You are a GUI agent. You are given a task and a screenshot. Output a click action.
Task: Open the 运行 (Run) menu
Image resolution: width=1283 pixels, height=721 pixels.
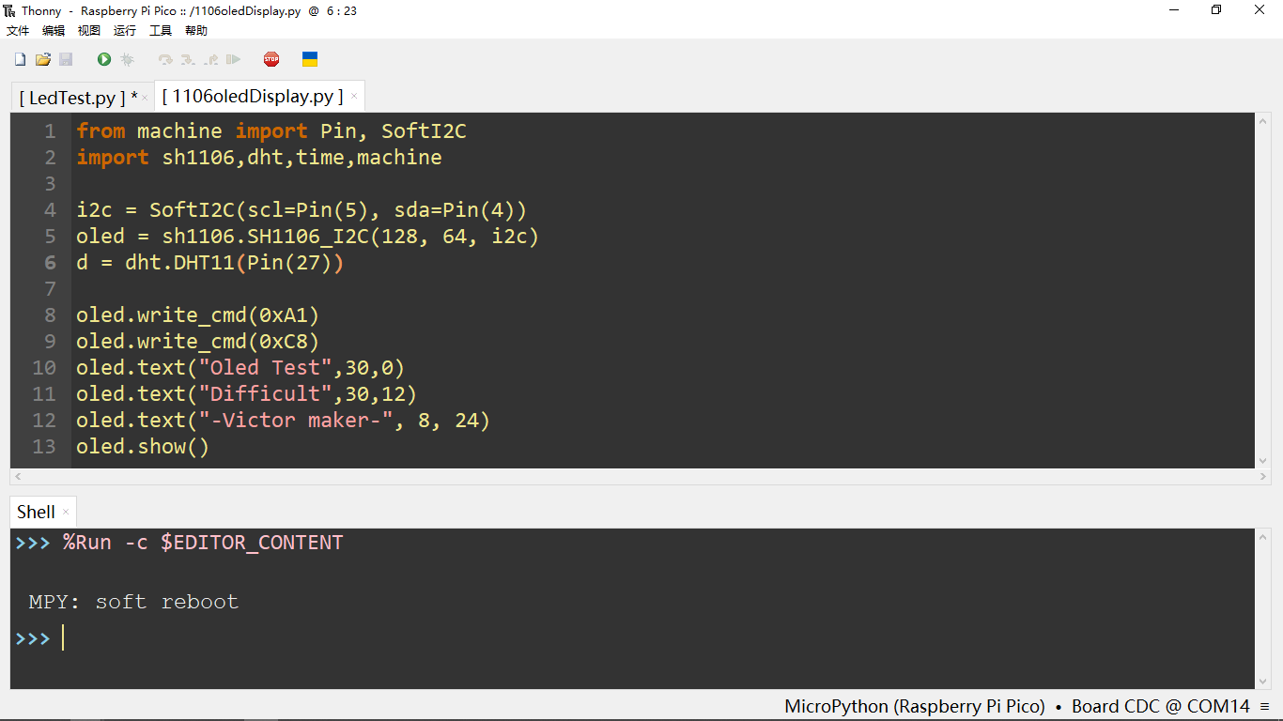125,31
